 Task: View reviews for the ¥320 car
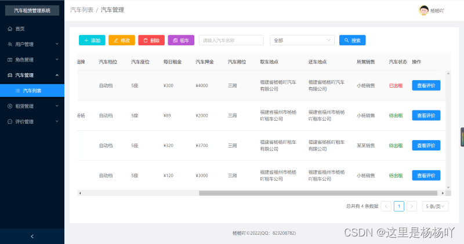pos(426,145)
